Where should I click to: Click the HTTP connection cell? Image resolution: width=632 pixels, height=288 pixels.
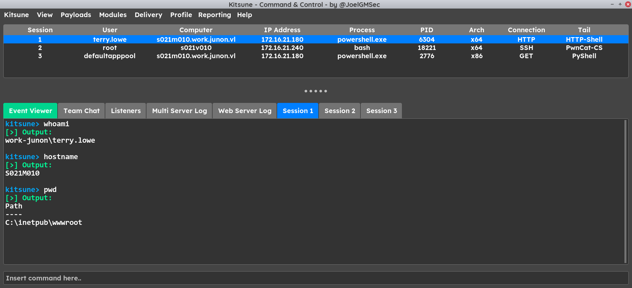[x=526, y=39]
